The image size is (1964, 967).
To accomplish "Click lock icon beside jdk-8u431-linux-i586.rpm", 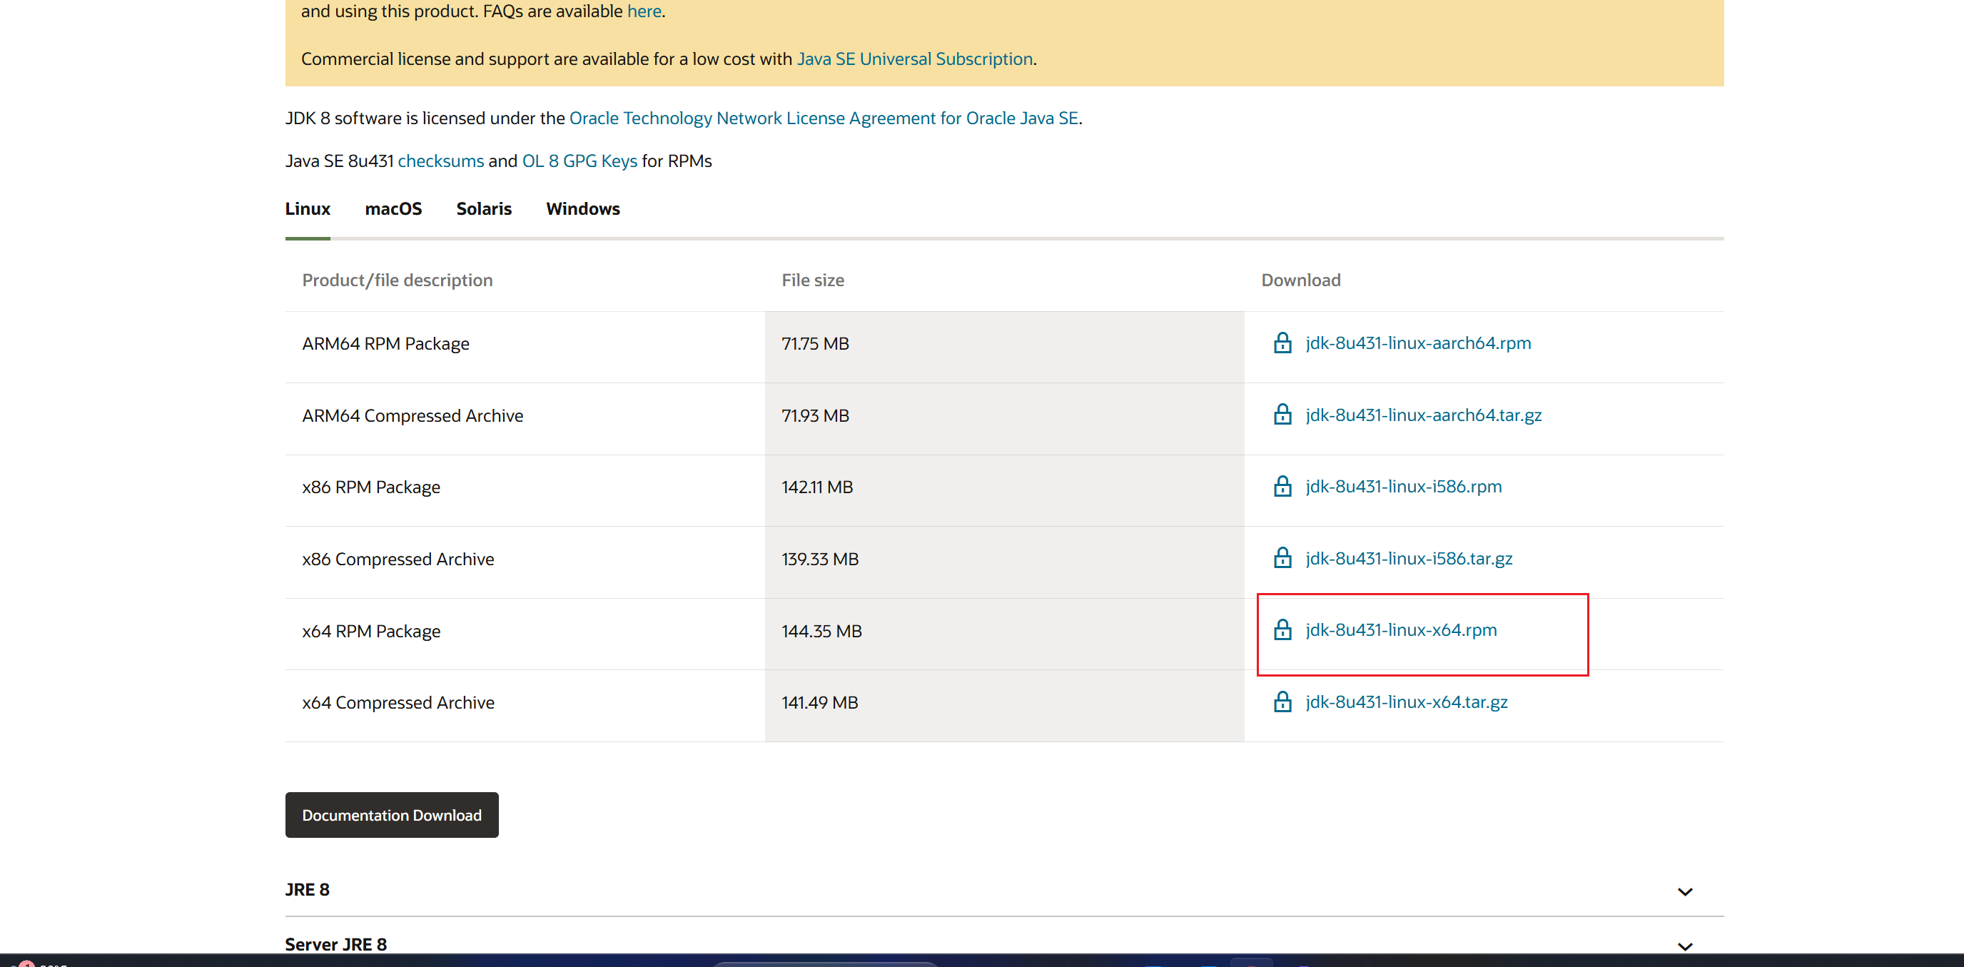I will pos(1282,487).
